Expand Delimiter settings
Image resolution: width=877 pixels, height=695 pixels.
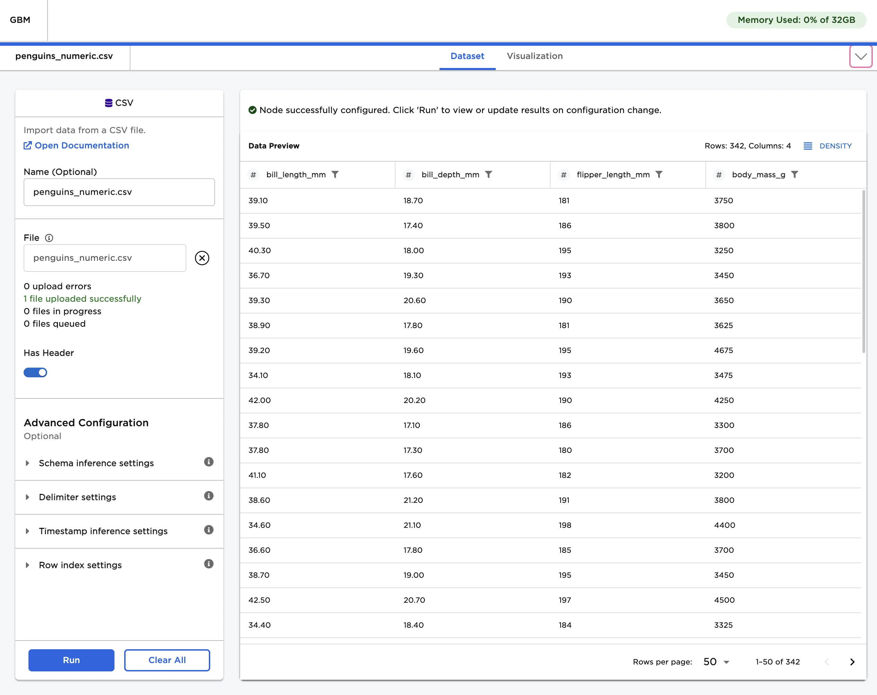[77, 497]
